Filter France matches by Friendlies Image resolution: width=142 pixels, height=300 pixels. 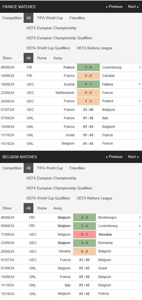click(77, 18)
